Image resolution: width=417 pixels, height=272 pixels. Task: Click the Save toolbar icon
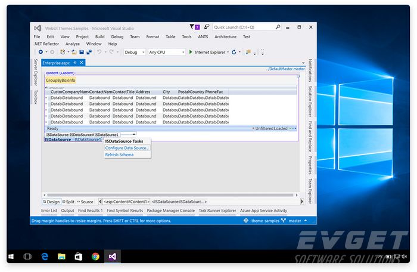82,52
